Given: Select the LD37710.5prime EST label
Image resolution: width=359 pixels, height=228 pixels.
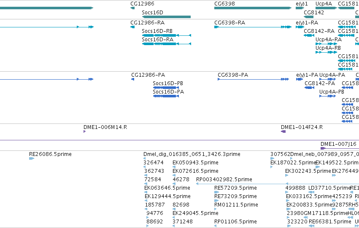Looking at the screenshot, I should pyautogui.click(x=329, y=188).
